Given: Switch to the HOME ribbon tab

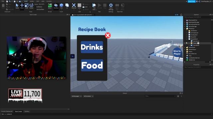Looking at the screenshot, I should [26, 1].
